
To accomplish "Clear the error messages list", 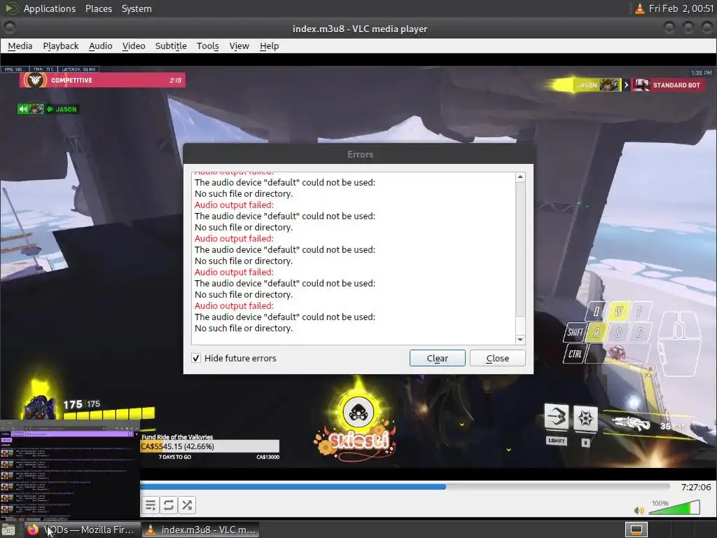I will 437,358.
